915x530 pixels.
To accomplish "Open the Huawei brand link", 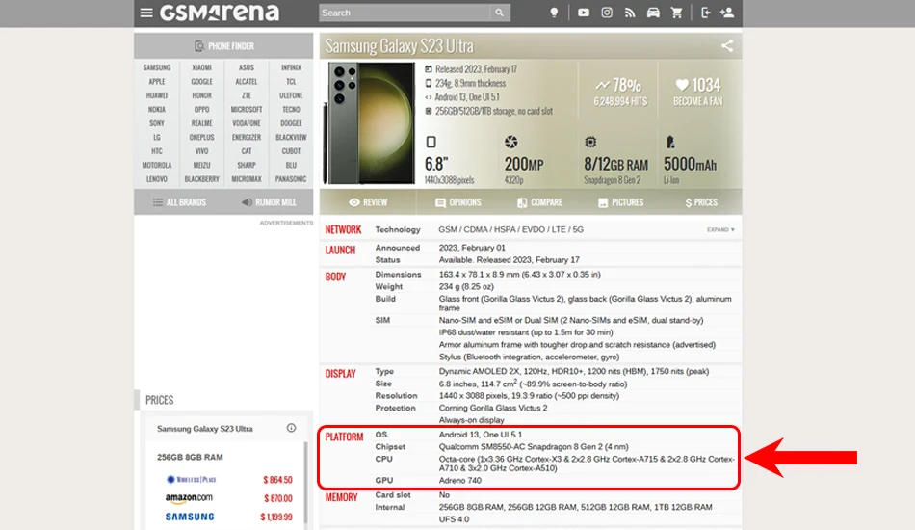I will [156, 95].
